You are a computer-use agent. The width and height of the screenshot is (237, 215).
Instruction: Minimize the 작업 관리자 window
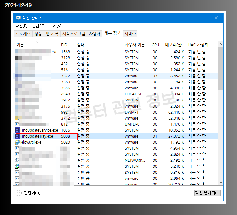187,18
